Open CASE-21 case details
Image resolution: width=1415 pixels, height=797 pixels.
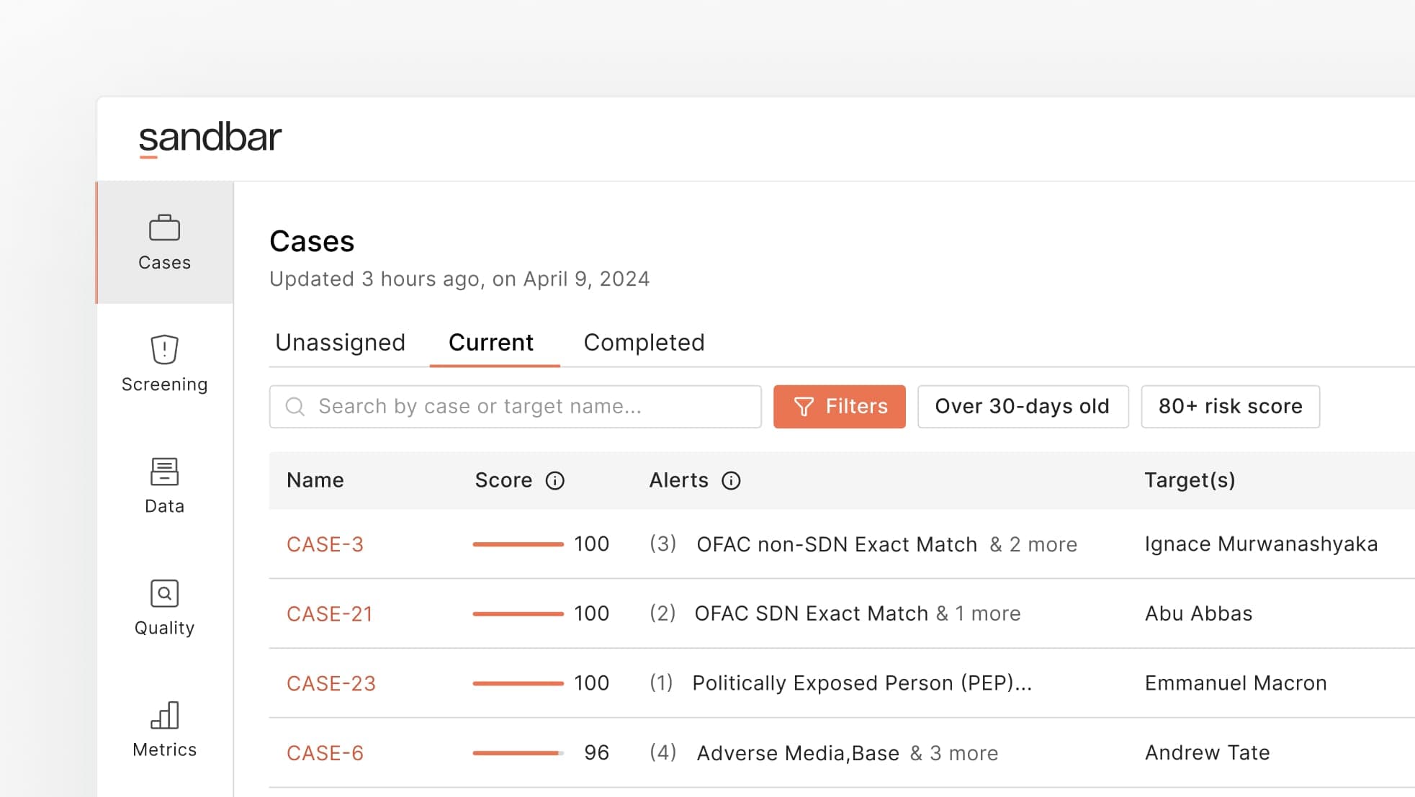tap(331, 613)
